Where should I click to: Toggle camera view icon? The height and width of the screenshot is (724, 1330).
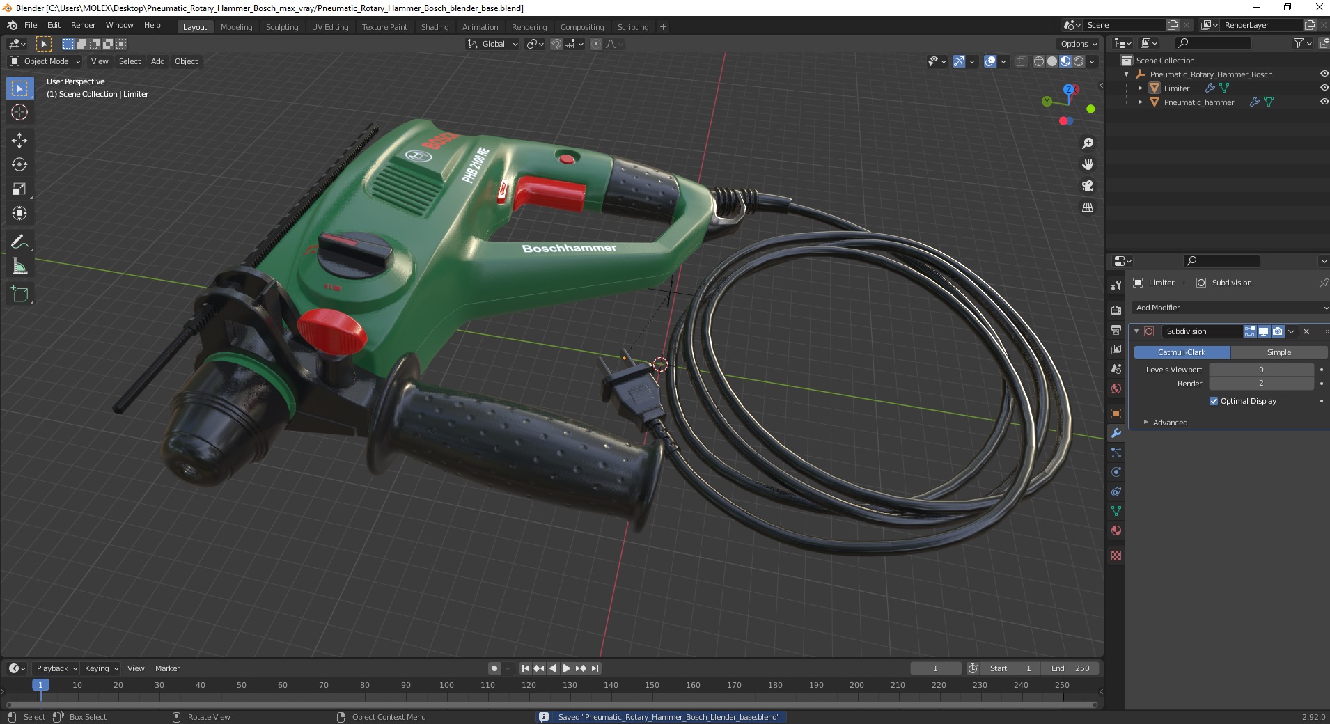coord(1088,186)
